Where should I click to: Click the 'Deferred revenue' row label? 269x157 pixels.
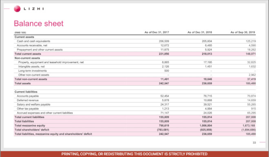pos(28,100)
